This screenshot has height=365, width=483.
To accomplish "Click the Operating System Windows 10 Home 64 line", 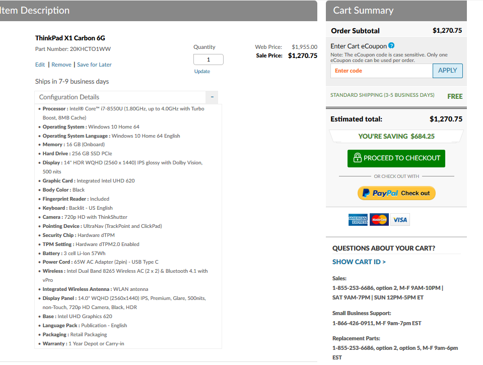I will [91, 127].
